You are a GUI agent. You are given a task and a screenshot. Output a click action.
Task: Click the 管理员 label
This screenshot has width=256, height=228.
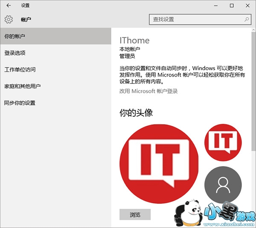pyautogui.click(x=127, y=56)
